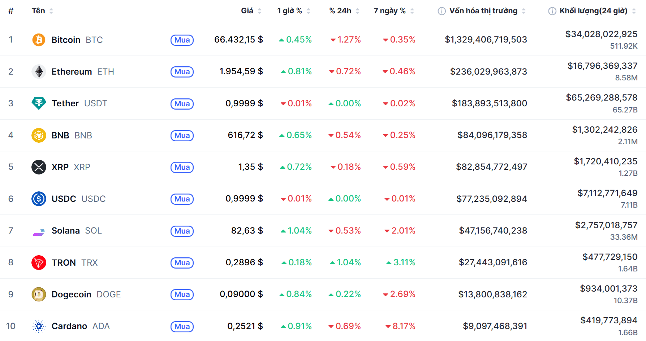Click the Ethereum diamond logo
The width and height of the screenshot is (646, 341).
[x=39, y=71]
